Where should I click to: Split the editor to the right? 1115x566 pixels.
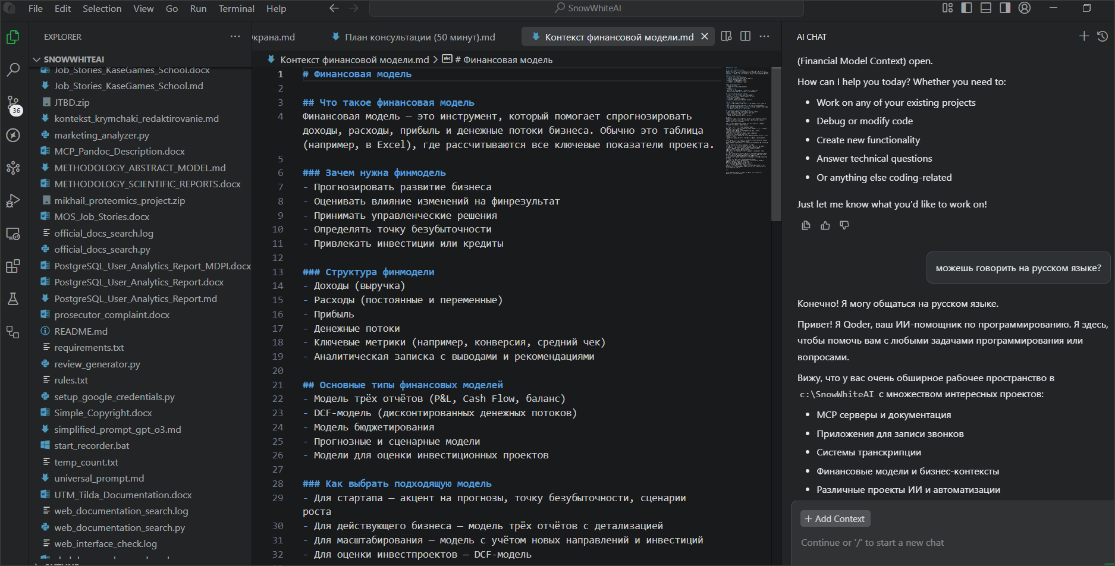(x=745, y=36)
